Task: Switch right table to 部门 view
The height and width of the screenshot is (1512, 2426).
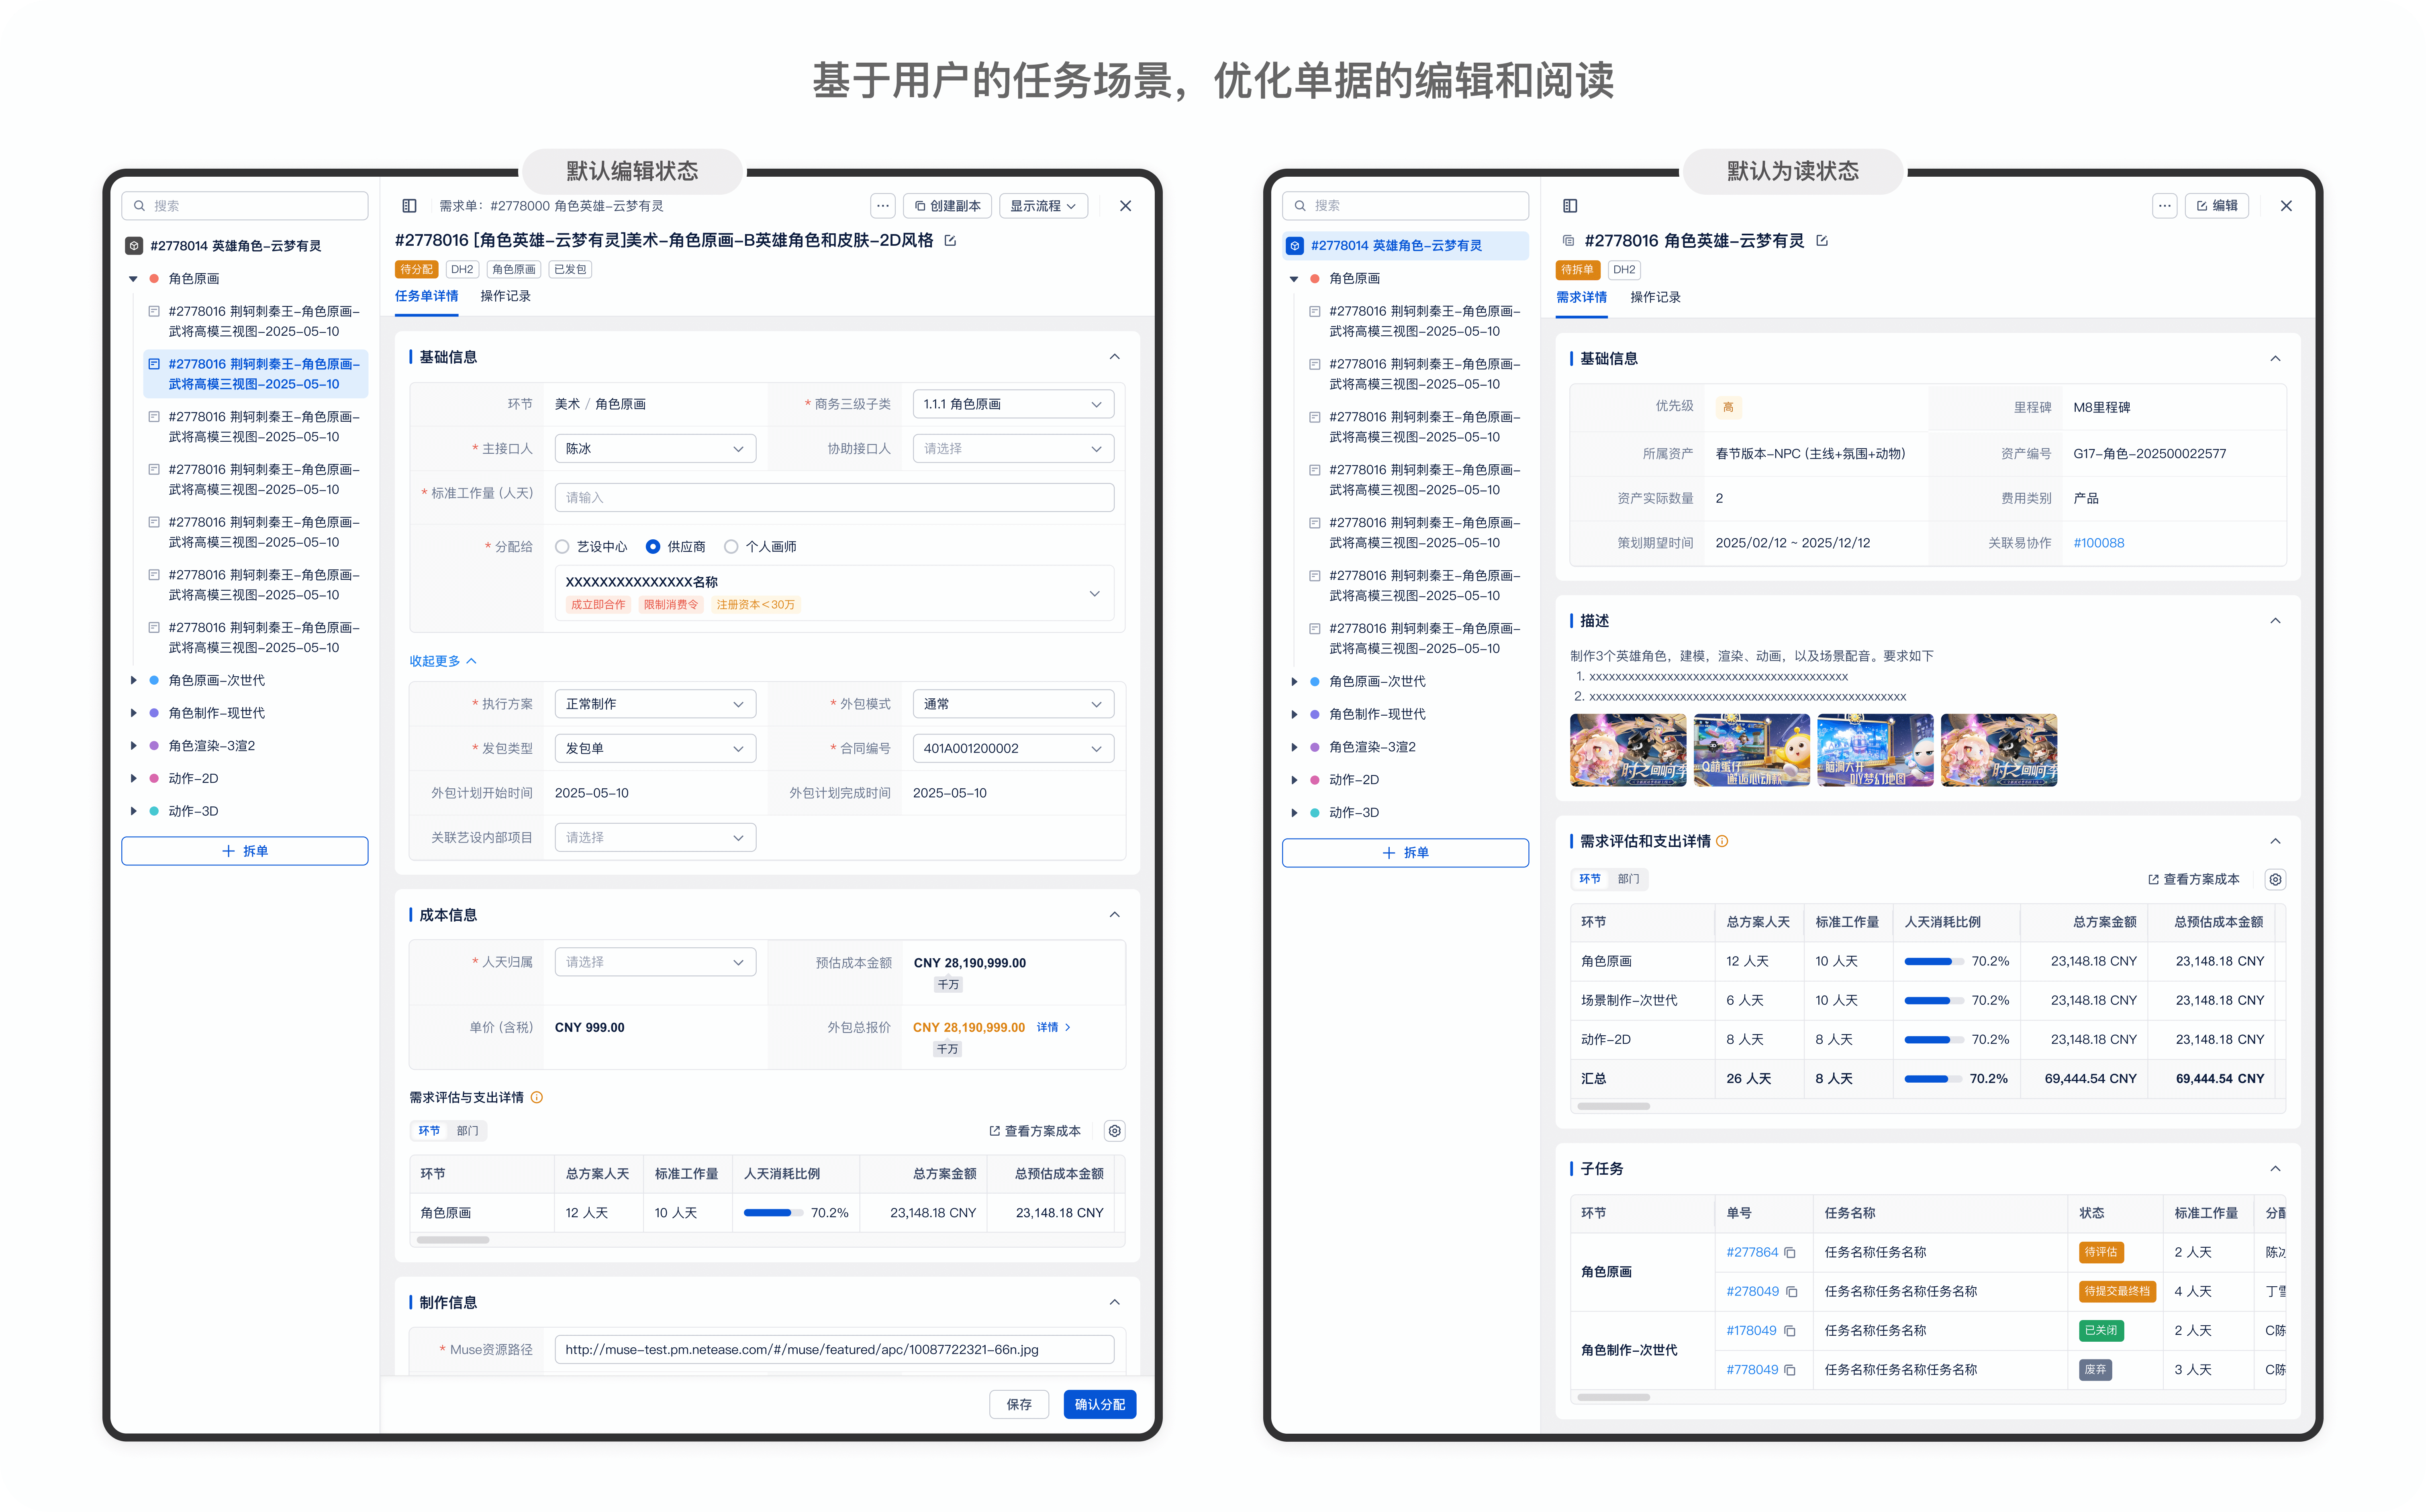Action: point(1628,880)
